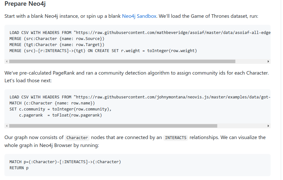This screenshot has width=283, height=180.
Task: Click the SET c.community line
Action: pyautogui.click(x=60, y=109)
